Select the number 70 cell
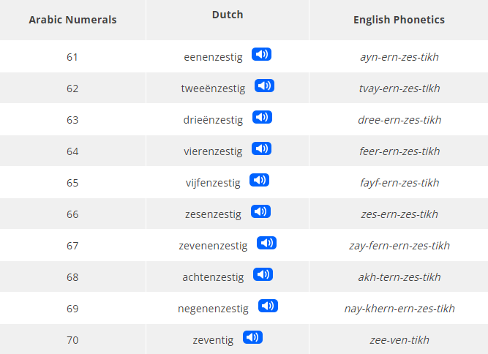The height and width of the screenshot is (354, 488). (72, 340)
